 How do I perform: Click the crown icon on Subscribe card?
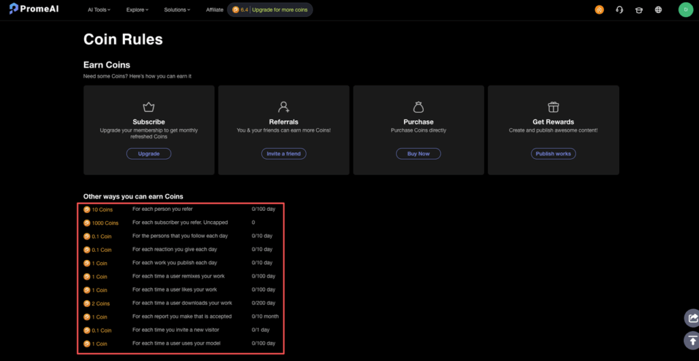point(148,107)
